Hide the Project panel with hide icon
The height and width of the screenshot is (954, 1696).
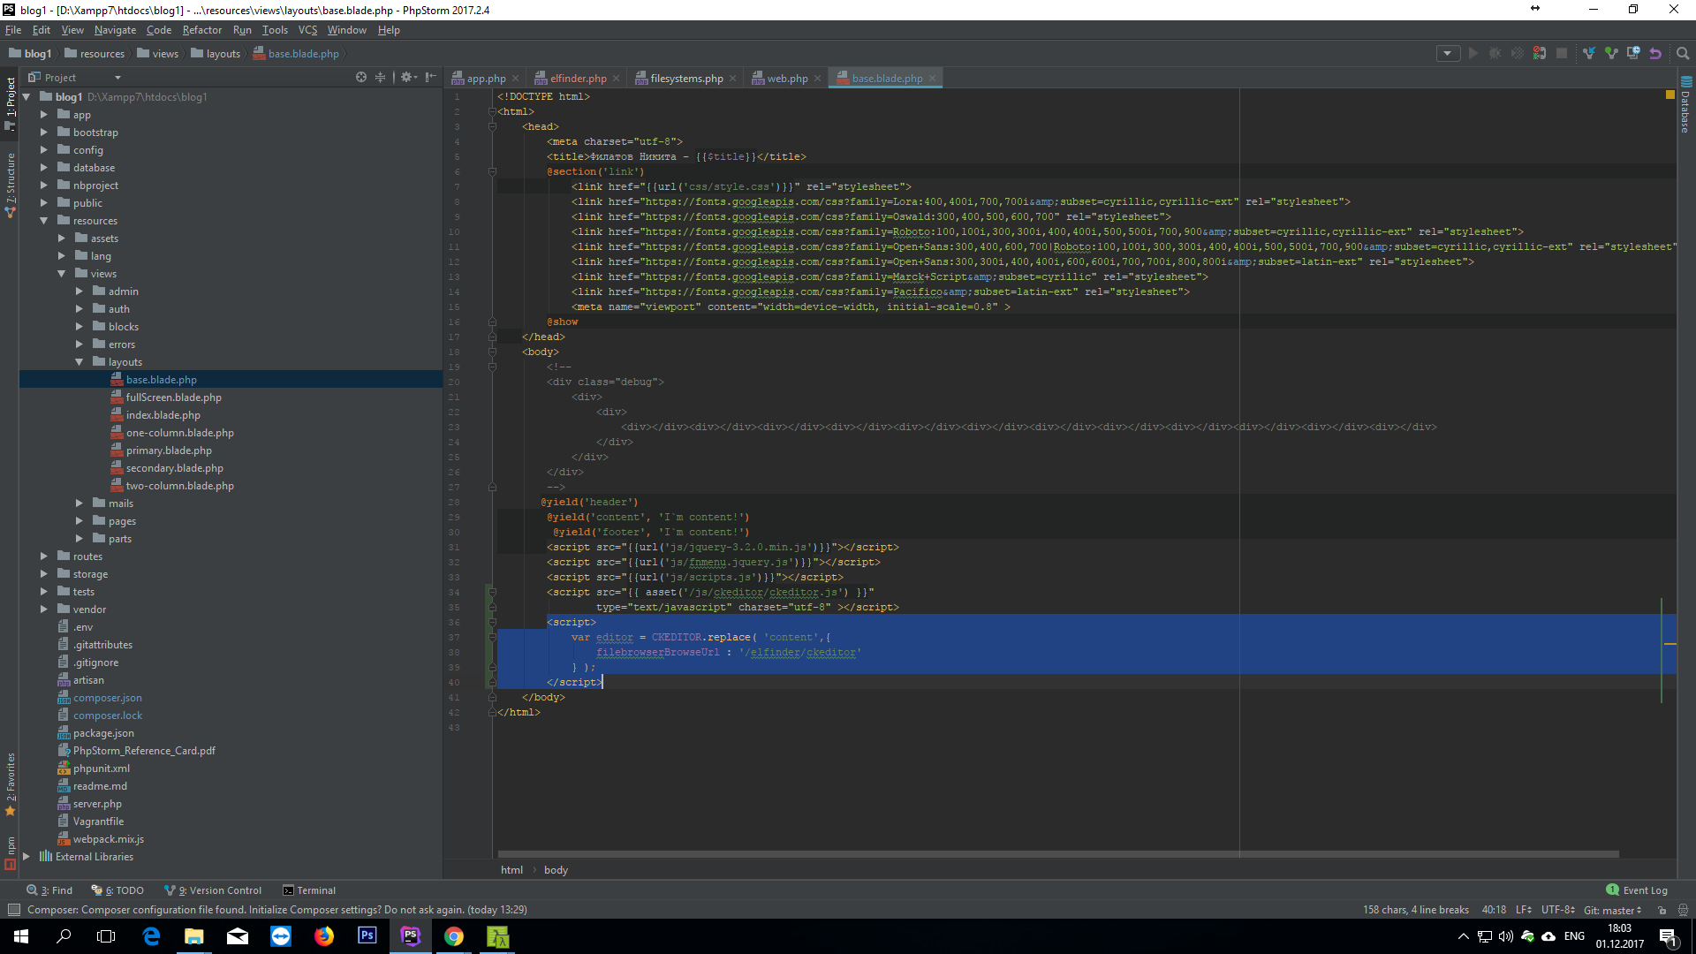click(431, 78)
